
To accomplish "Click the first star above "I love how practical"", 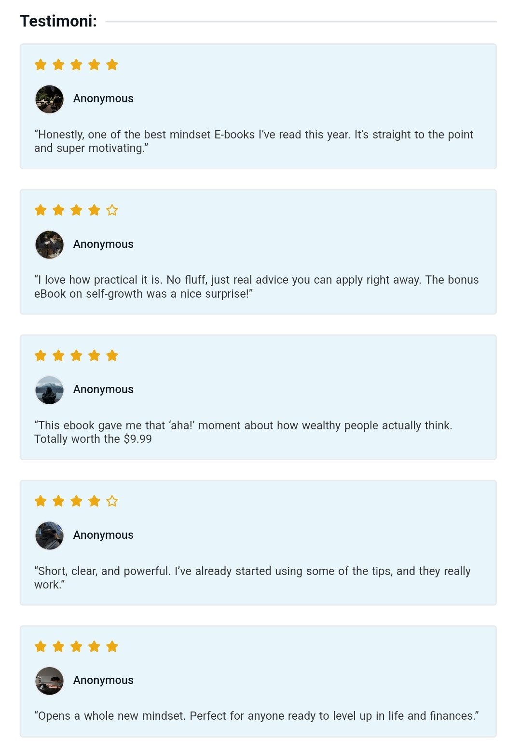I will (x=41, y=210).
